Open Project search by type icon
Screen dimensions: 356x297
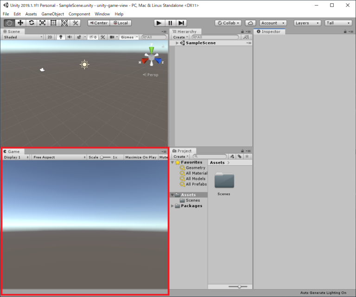[232, 156]
